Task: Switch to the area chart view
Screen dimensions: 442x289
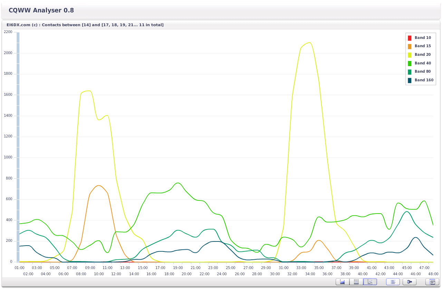Action: pos(343,282)
